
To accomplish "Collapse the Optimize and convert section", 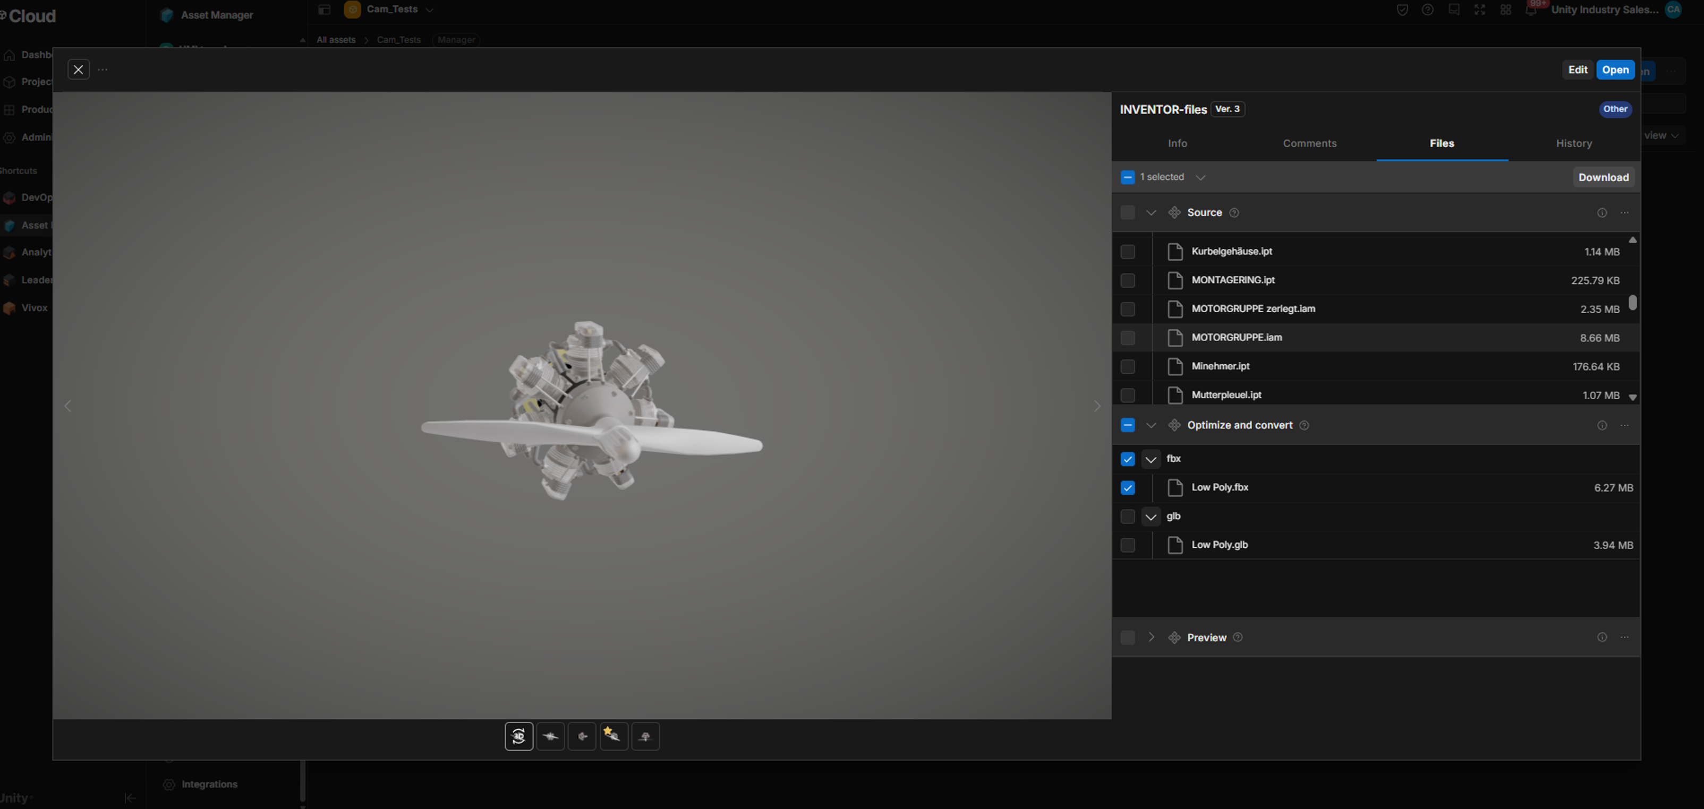I will (x=1151, y=426).
